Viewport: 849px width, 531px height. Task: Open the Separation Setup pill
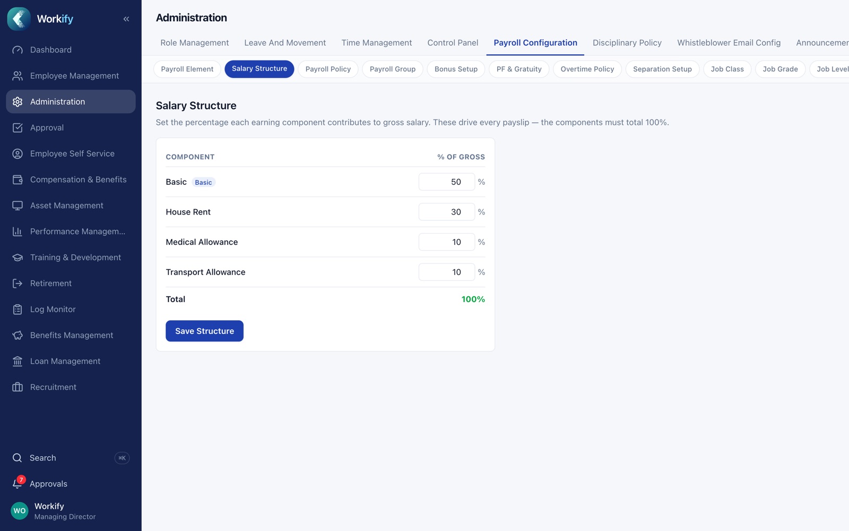click(662, 69)
